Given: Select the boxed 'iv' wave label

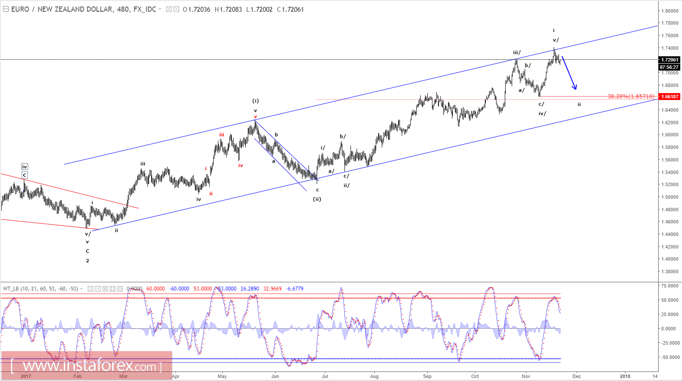Looking at the screenshot, I should tap(25, 167).
